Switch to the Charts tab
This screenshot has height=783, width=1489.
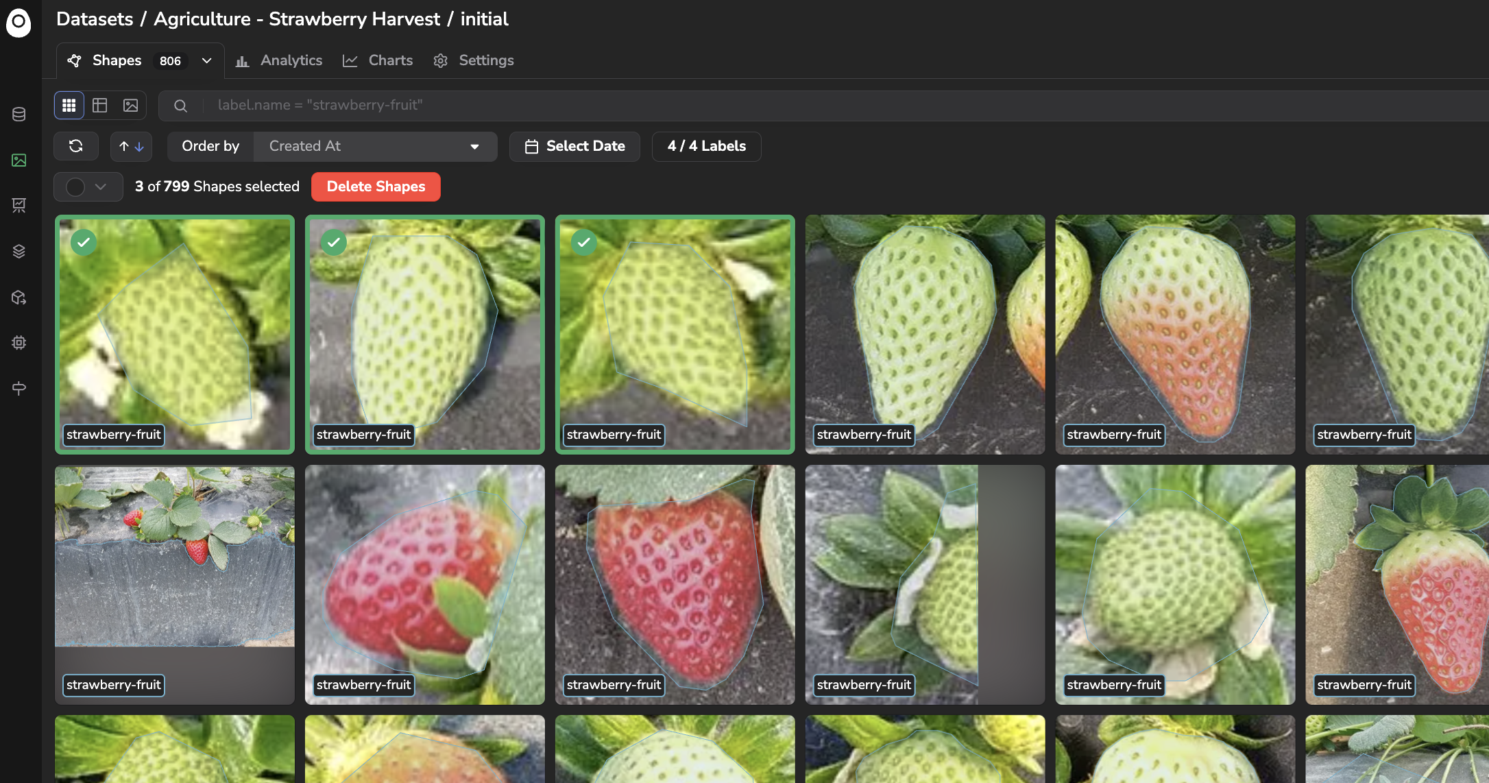378,60
